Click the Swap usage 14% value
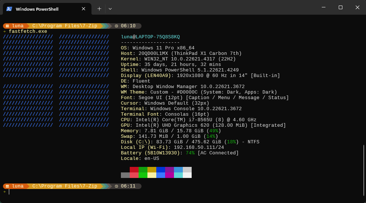The height and width of the screenshot is (203, 366). click(211, 136)
